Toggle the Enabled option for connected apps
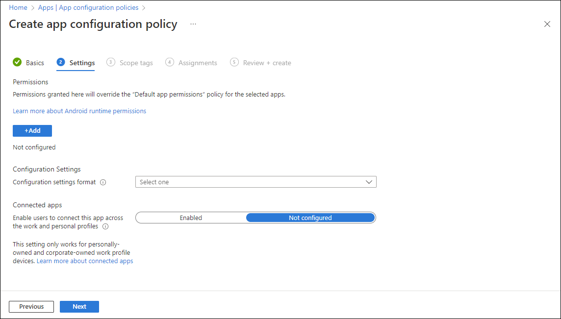The height and width of the screenshot is (319, 561). 191,218
